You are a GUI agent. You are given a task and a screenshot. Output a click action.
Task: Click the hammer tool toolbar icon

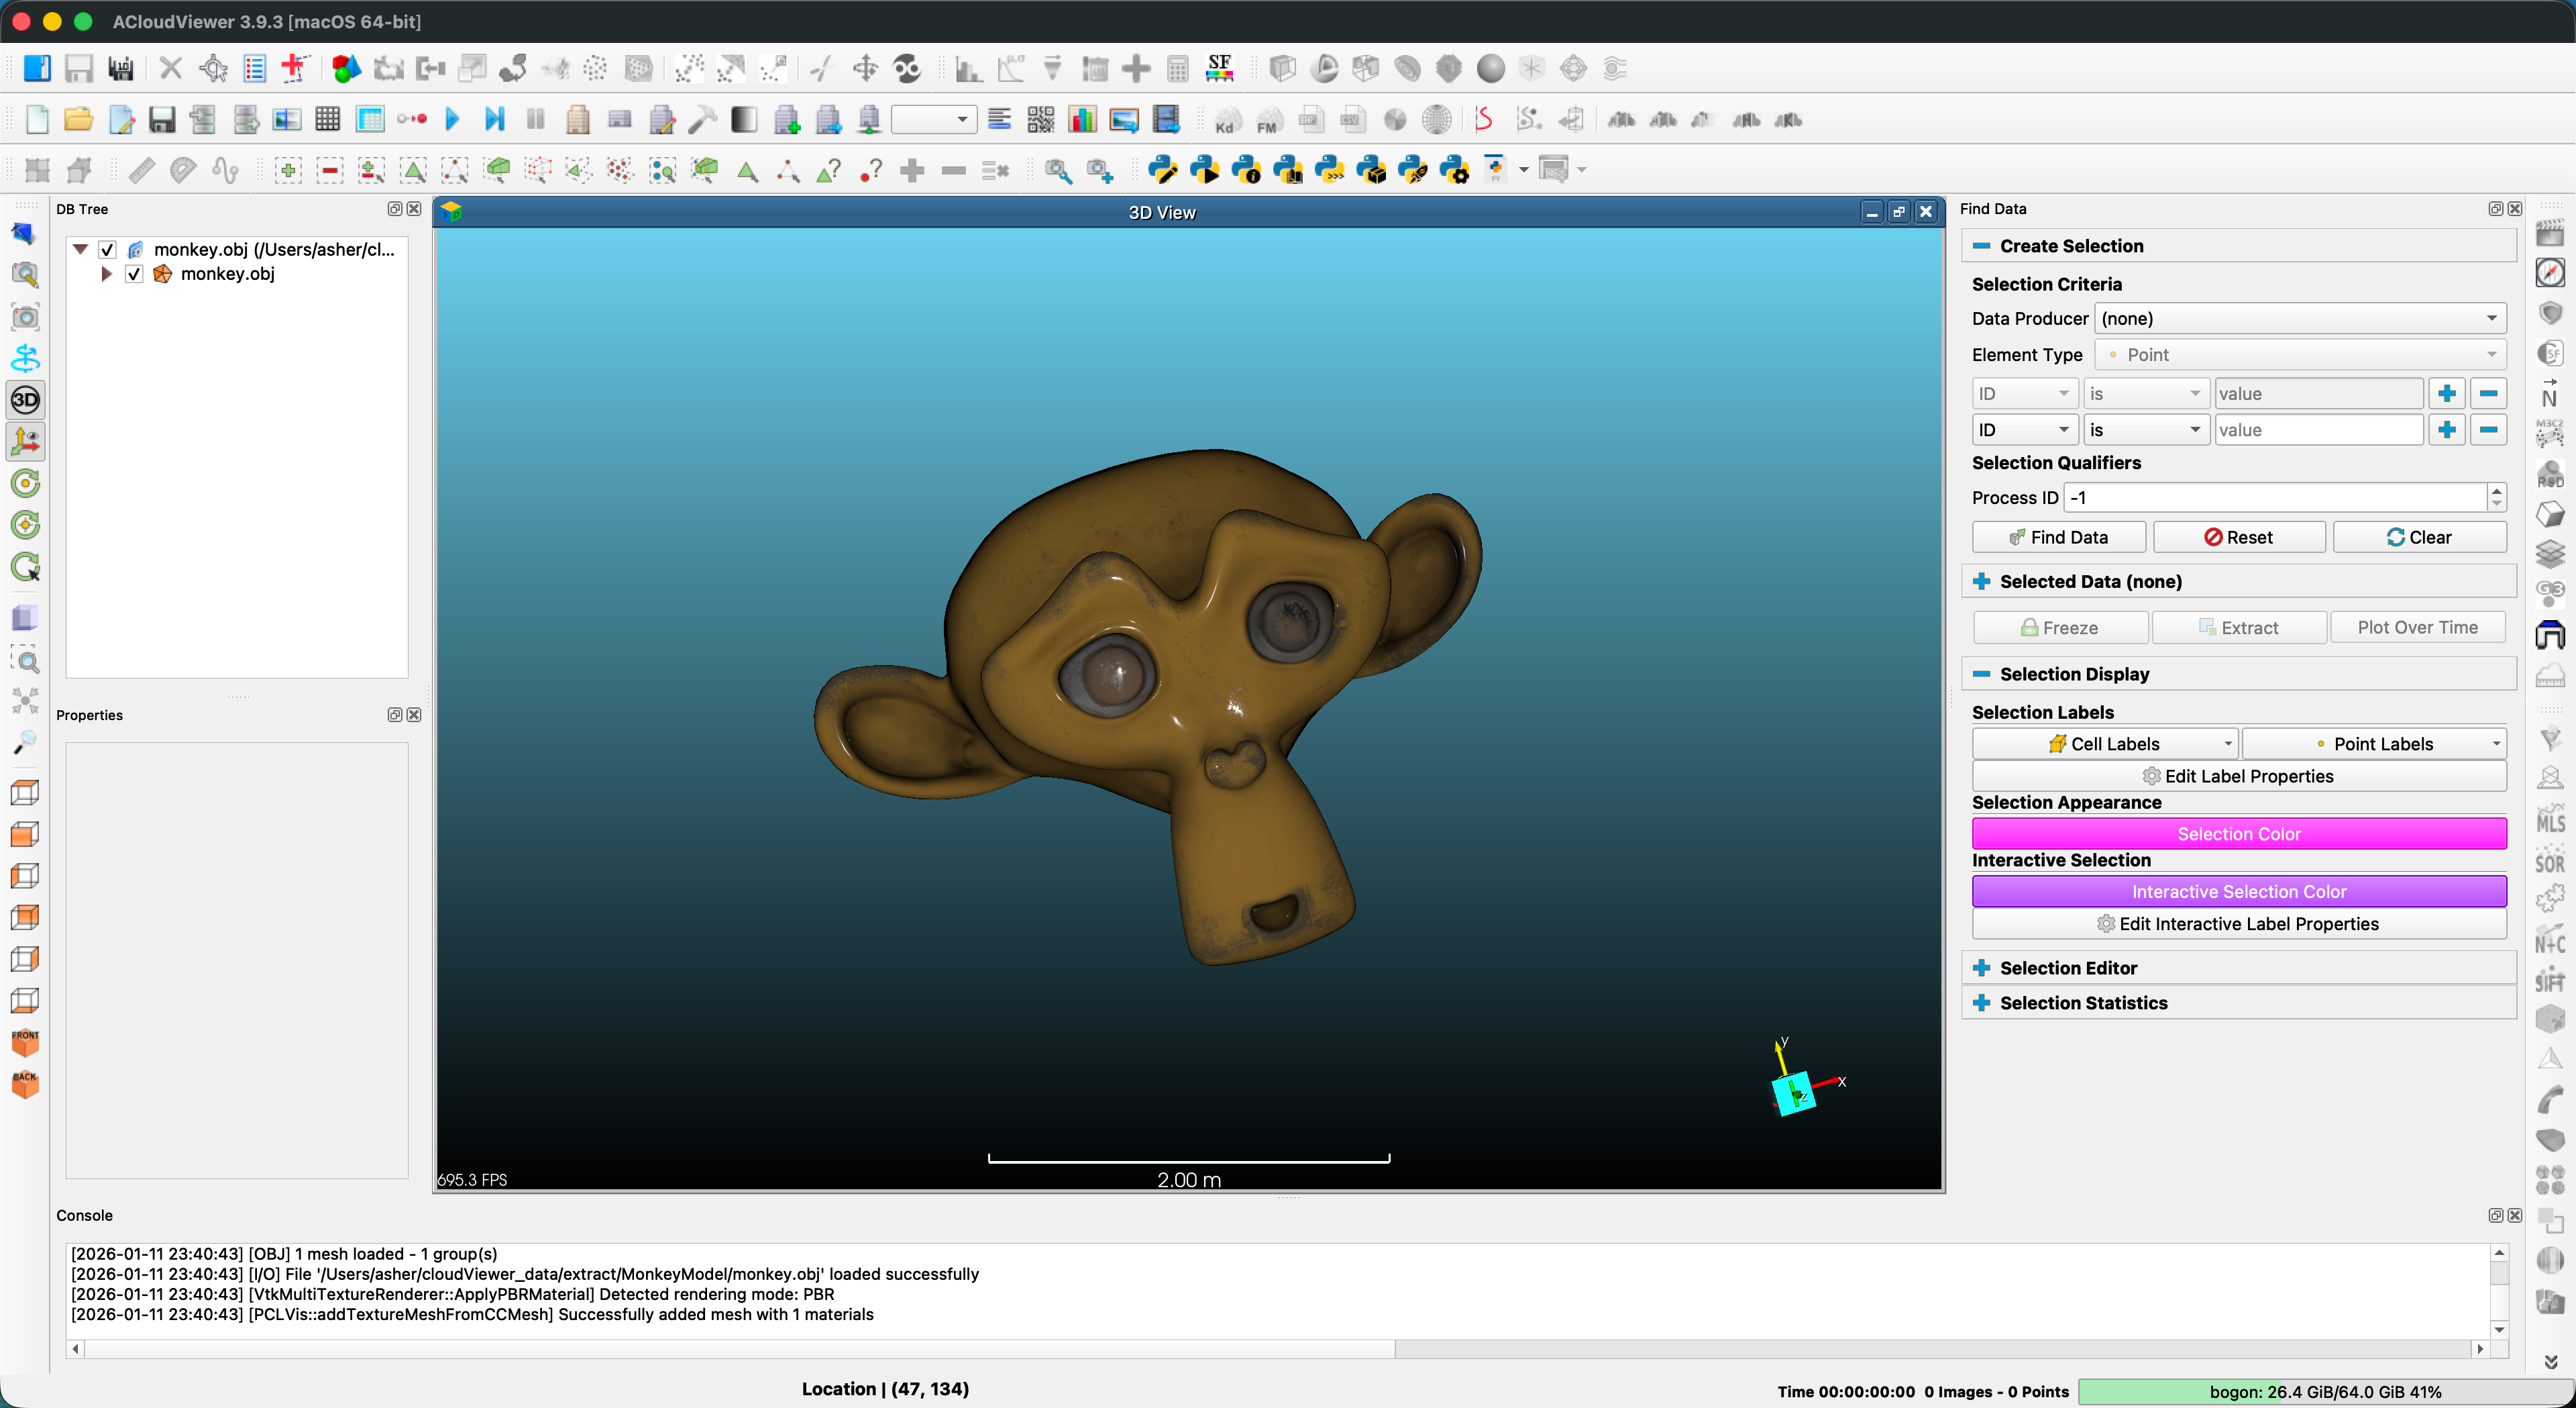tap(703, 120)
